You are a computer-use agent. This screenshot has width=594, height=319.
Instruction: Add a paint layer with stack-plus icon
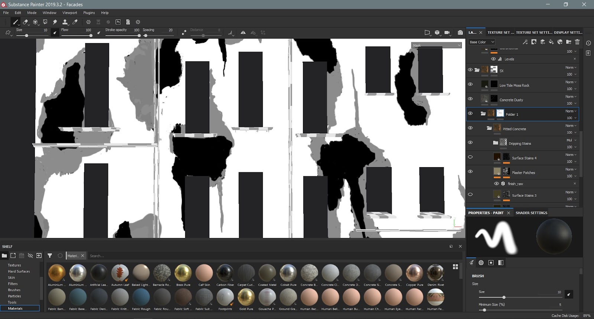(x=542, y=42)
